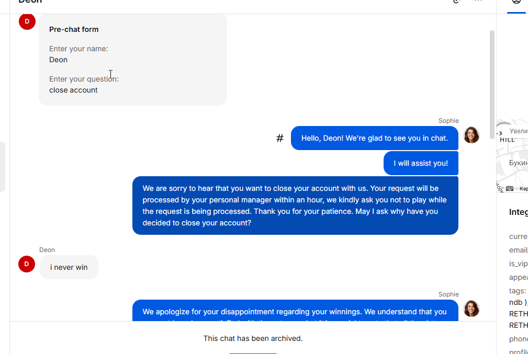
Task: Click Sophie's avatar next to the greeting message
Action: click(x=471, y=135)
